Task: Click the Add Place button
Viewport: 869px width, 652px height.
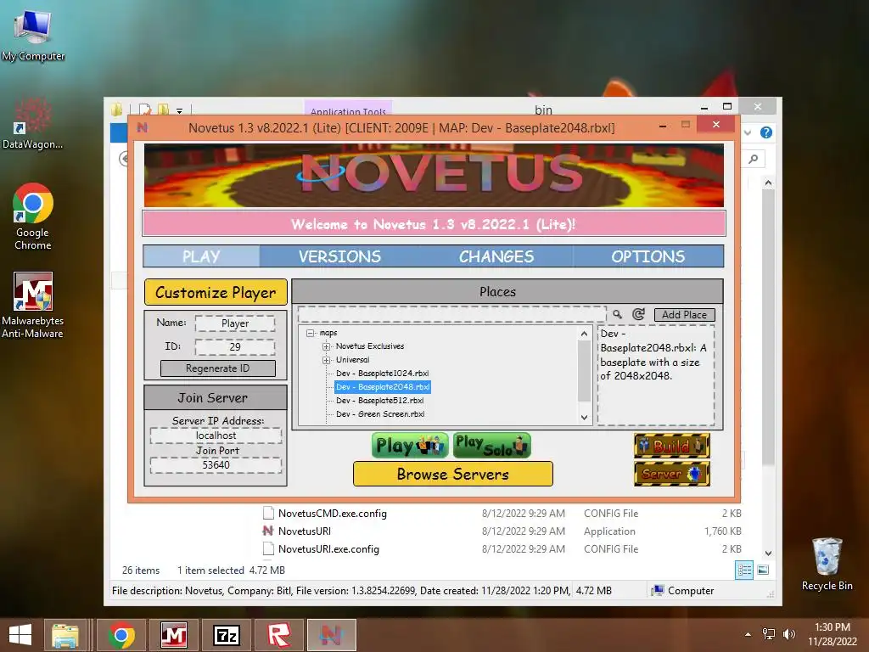Action: [x=685, y=314]
